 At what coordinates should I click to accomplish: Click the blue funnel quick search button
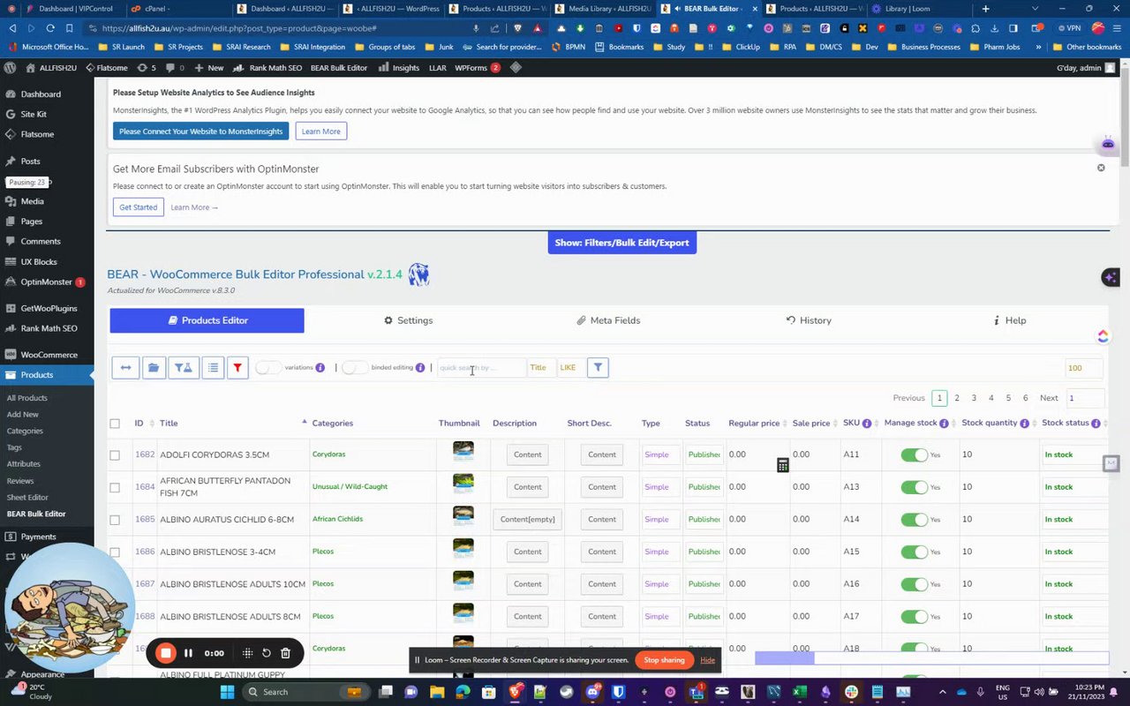[598, 368]
